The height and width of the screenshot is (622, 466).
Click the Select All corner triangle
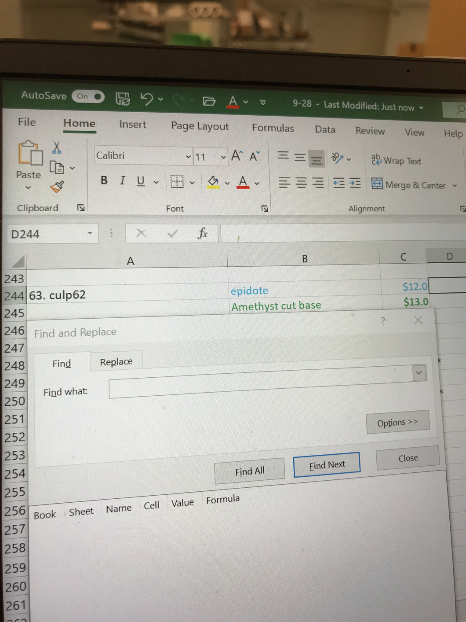(x=18, y=262)
